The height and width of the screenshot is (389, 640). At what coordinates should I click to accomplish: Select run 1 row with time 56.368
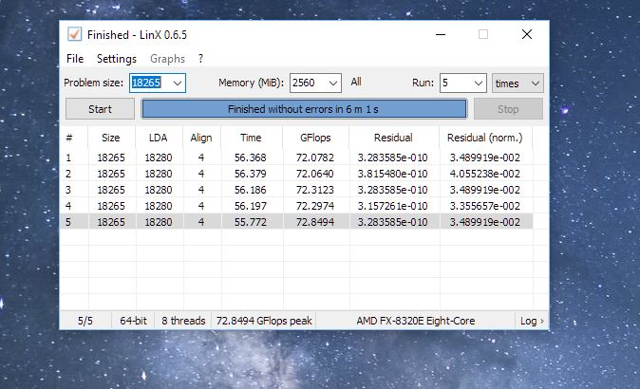[296, 157]
